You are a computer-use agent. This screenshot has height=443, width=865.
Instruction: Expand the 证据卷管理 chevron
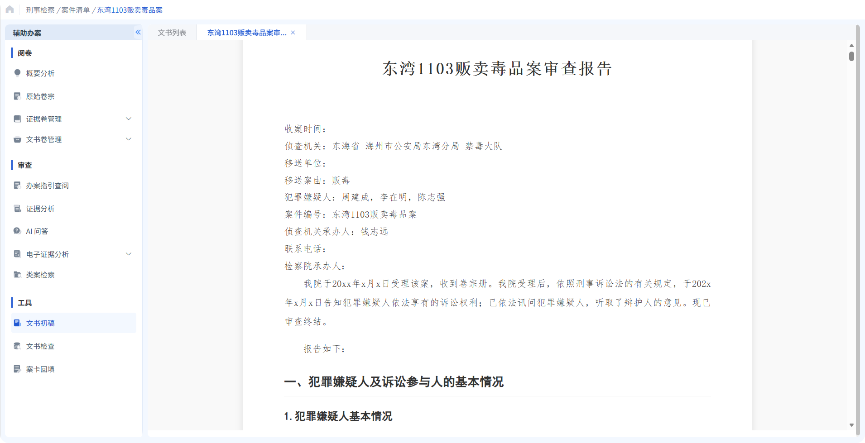pos(129,119)
